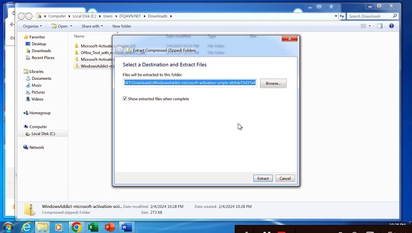Click the destination folder path field
The height and width of the screenshot is (233, 412).
[x=190, y=83]
